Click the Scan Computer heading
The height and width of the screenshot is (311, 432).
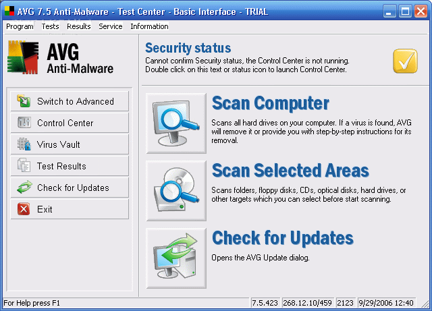click(x=270, y=103)
